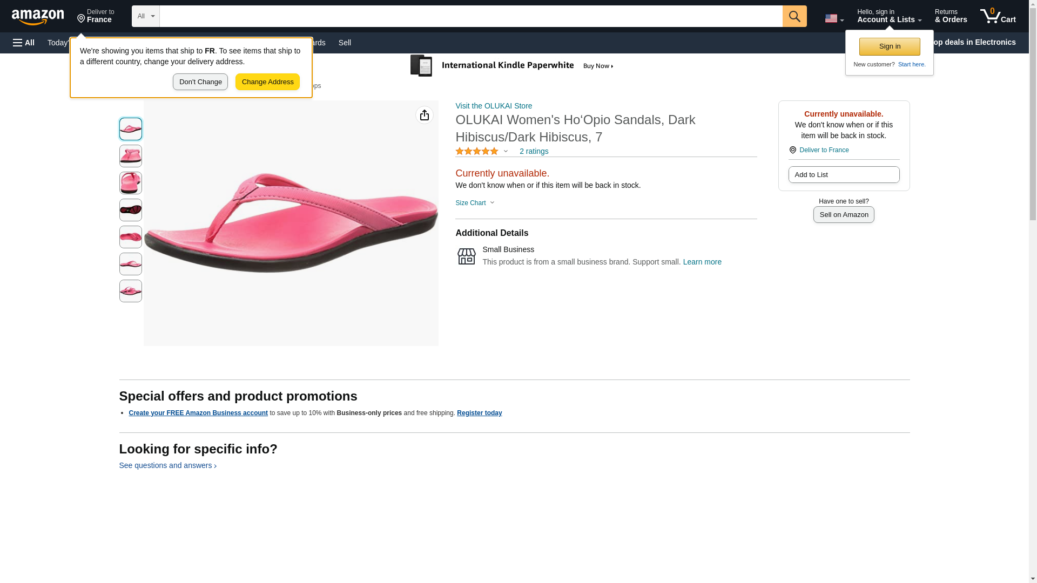This screenshot has width=1037, height=583.
Task: Click the search magnifier button
Action: coord(794,16)
